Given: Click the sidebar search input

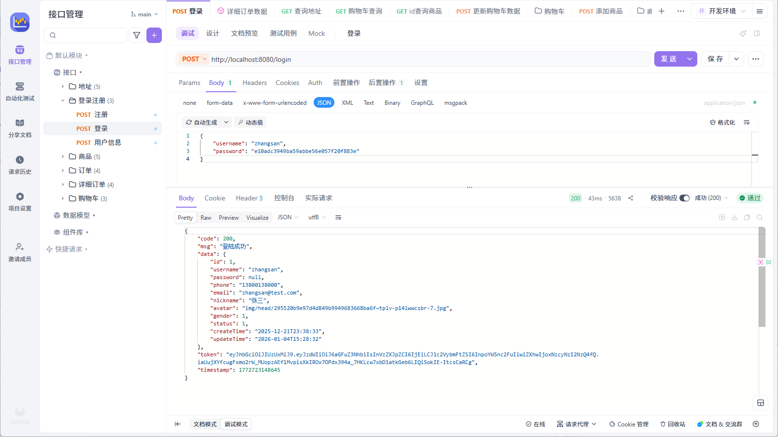Looking at the screenshot, I should [x=86, y=35].
